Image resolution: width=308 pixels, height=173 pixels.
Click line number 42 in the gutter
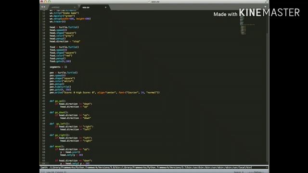pos(44,101)
